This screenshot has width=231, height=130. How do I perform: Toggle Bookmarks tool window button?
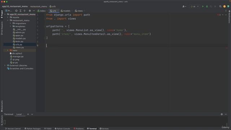[2, 106]
